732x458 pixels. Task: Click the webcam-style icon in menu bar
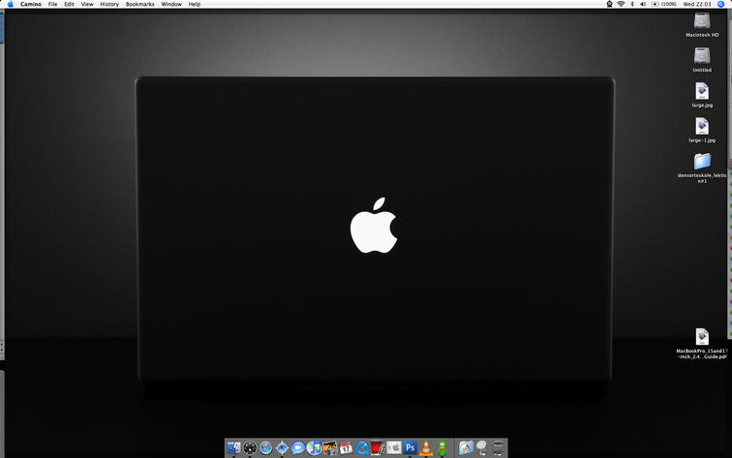(x=609, y=4)
